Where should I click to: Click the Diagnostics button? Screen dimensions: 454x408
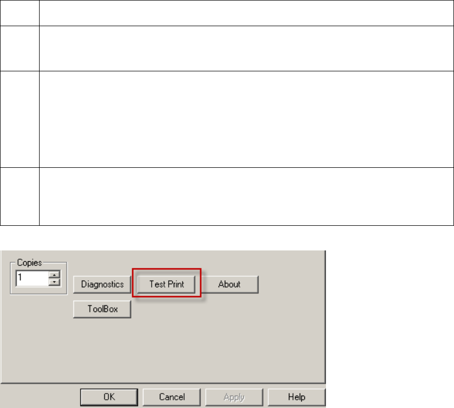102,284
